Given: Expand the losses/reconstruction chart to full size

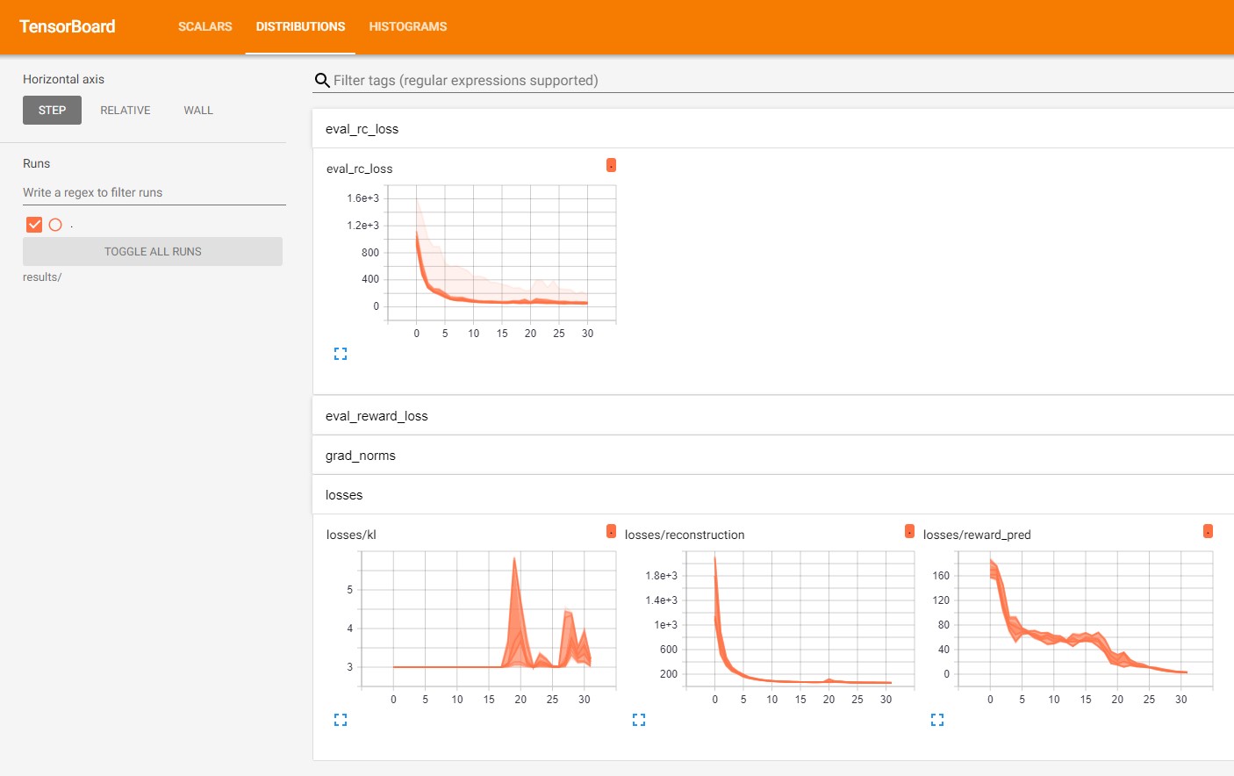Looking at the screenshot, I should point(639,720).
